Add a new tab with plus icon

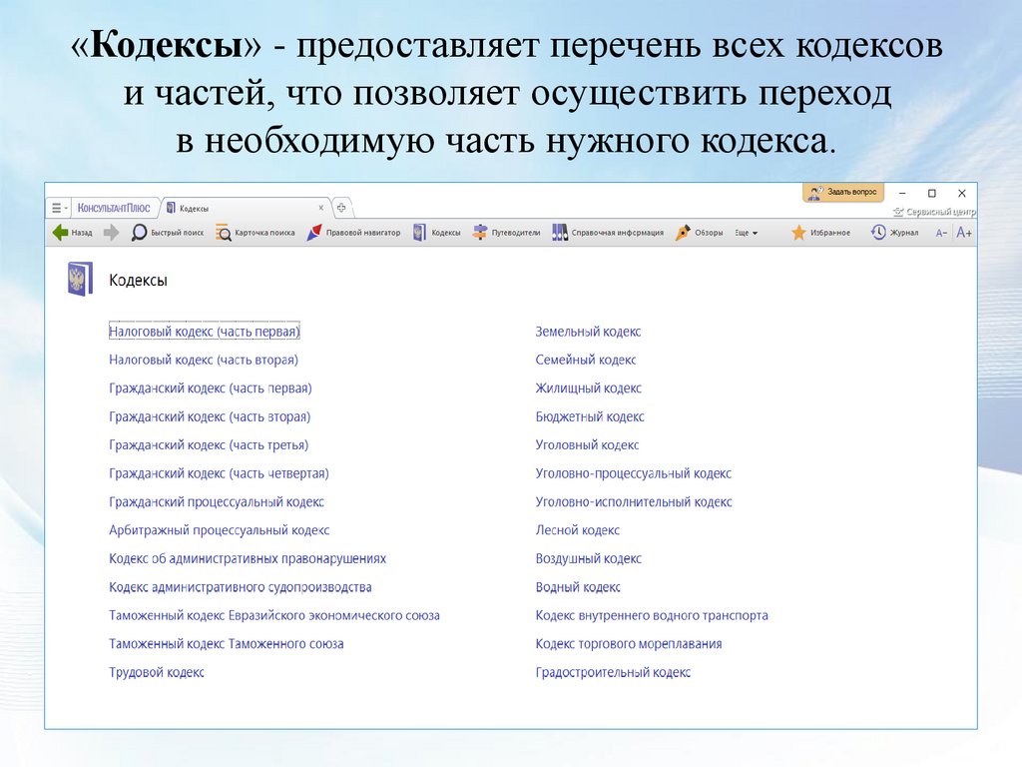(341, 208)
